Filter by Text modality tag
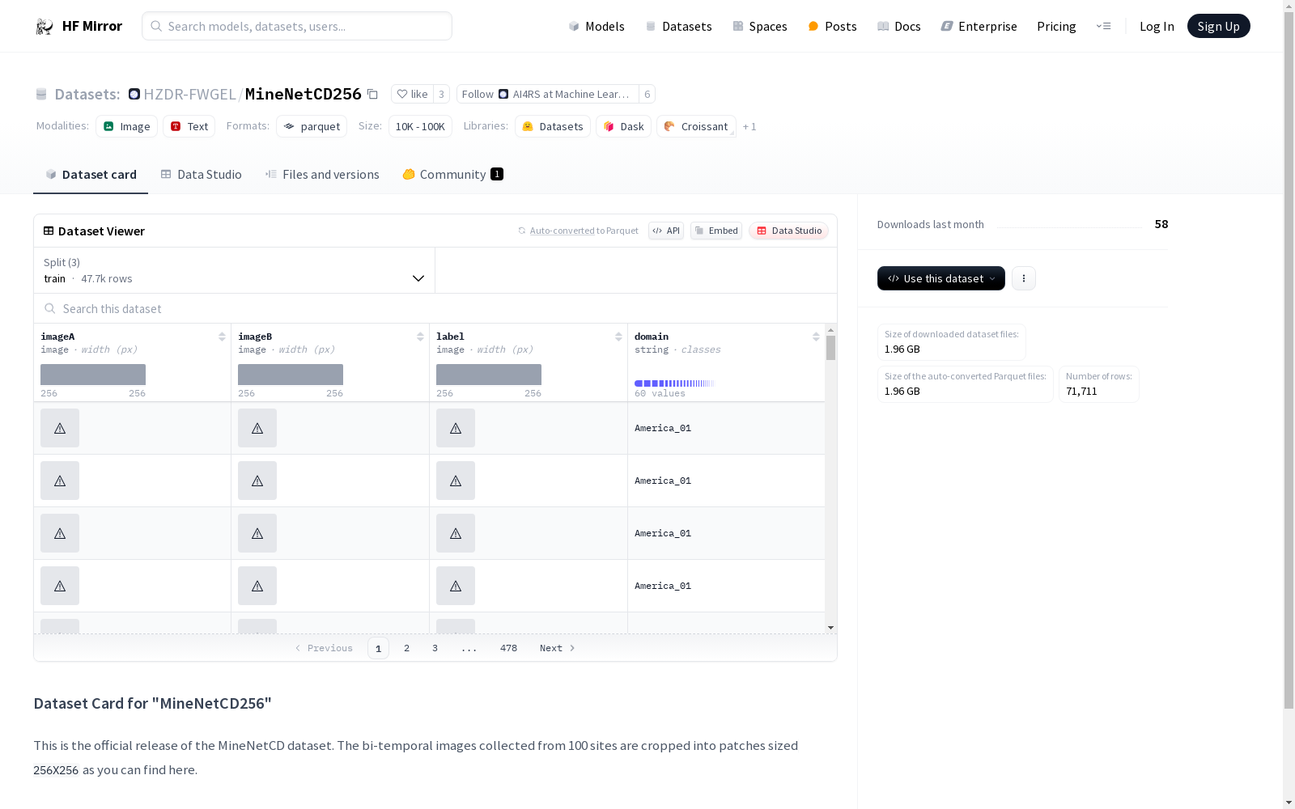This screenshot has width=1295, height=809. (x=189, y=126)
